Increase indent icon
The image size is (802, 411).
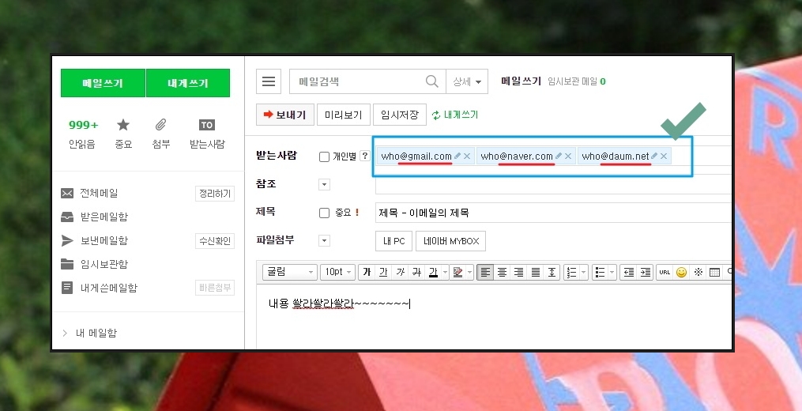point(646,273)
